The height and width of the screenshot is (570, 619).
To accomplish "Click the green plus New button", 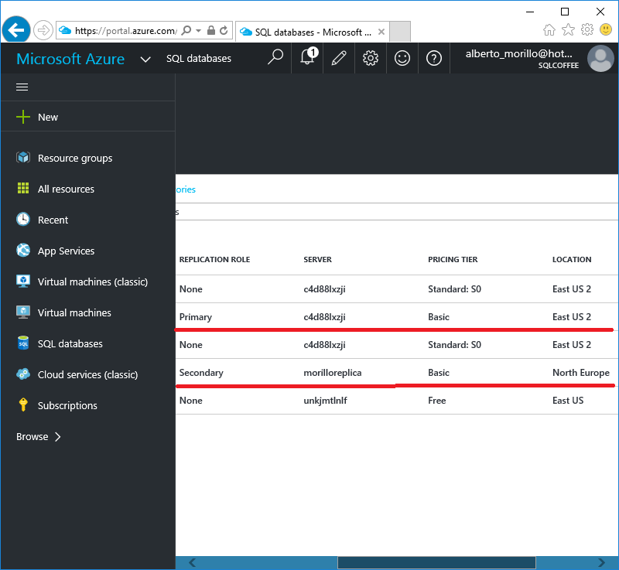I will pyautogui.click(x=36, y=117).
